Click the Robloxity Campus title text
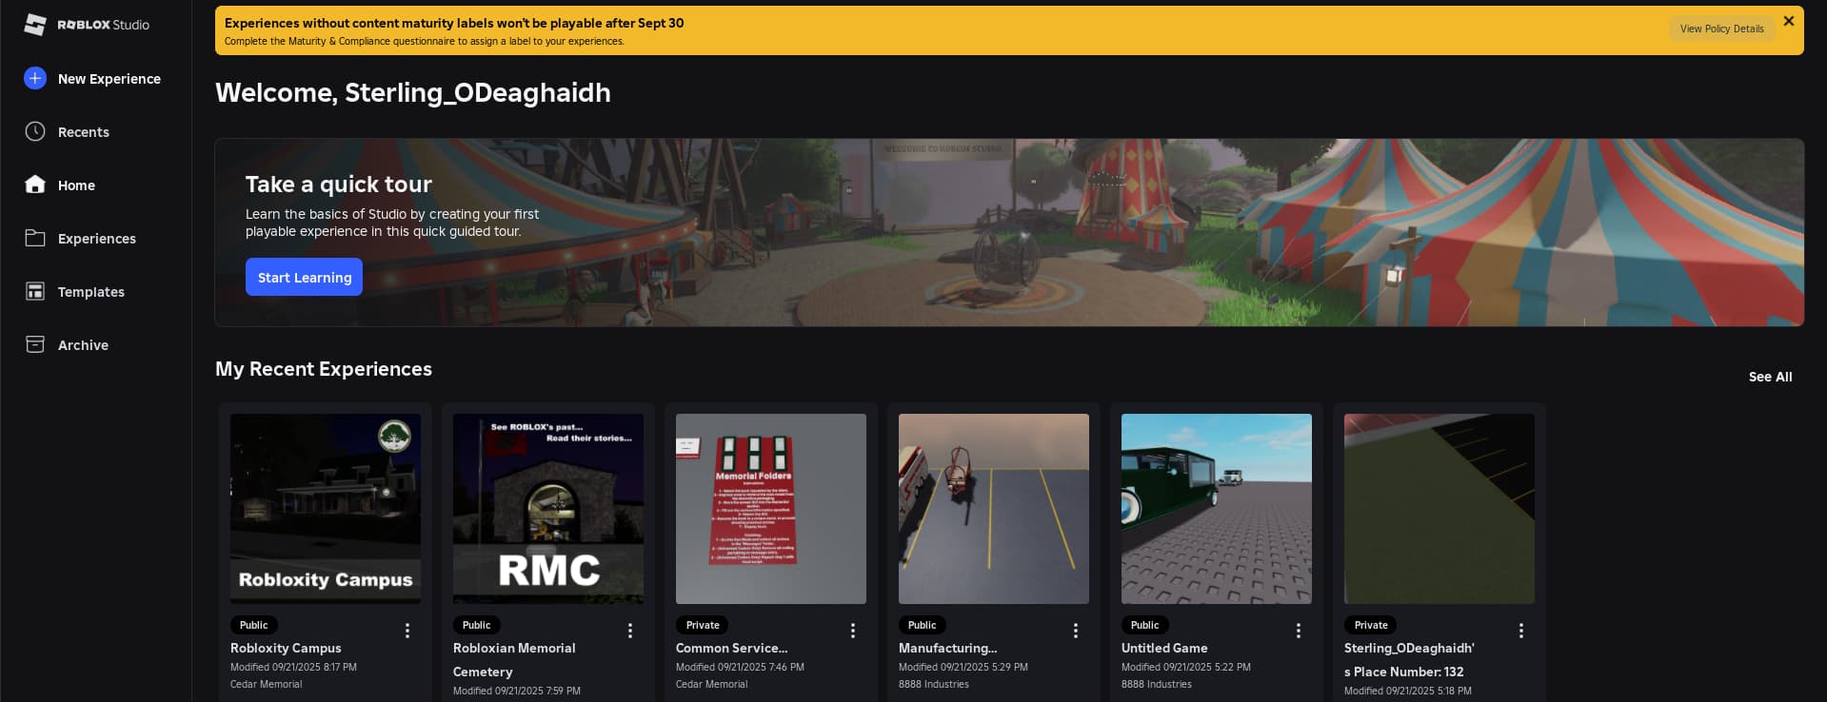This screenshot has height=702, width=1827. pyautogui.click(x=286, y=648)
